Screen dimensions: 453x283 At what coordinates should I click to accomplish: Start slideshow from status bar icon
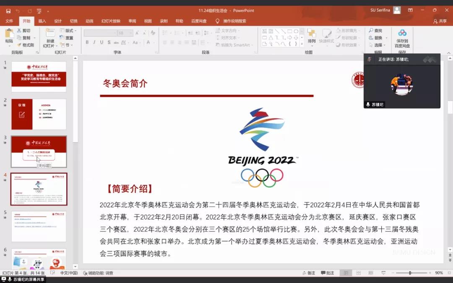tap(383, 273)
